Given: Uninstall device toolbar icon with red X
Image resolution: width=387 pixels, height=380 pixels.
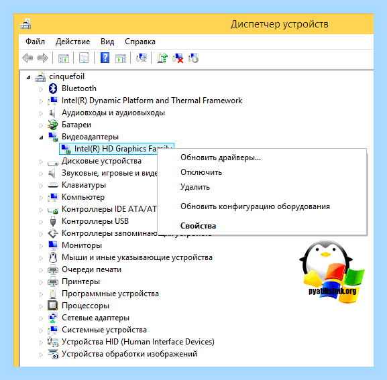Looking at the screenshot, I should (178, 58).
